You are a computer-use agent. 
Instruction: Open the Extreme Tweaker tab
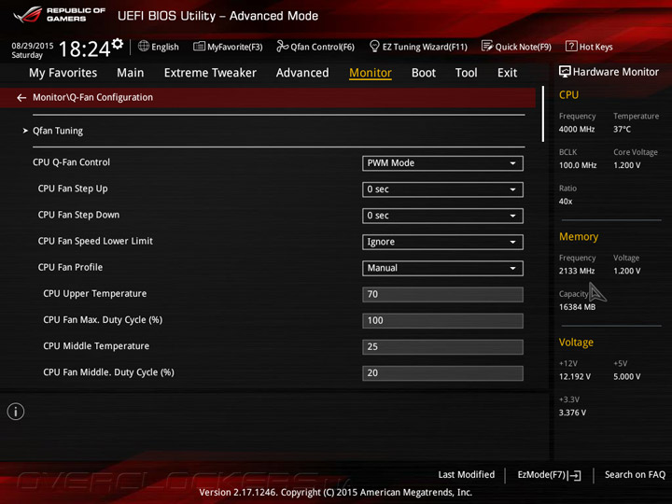coord(210,73)
